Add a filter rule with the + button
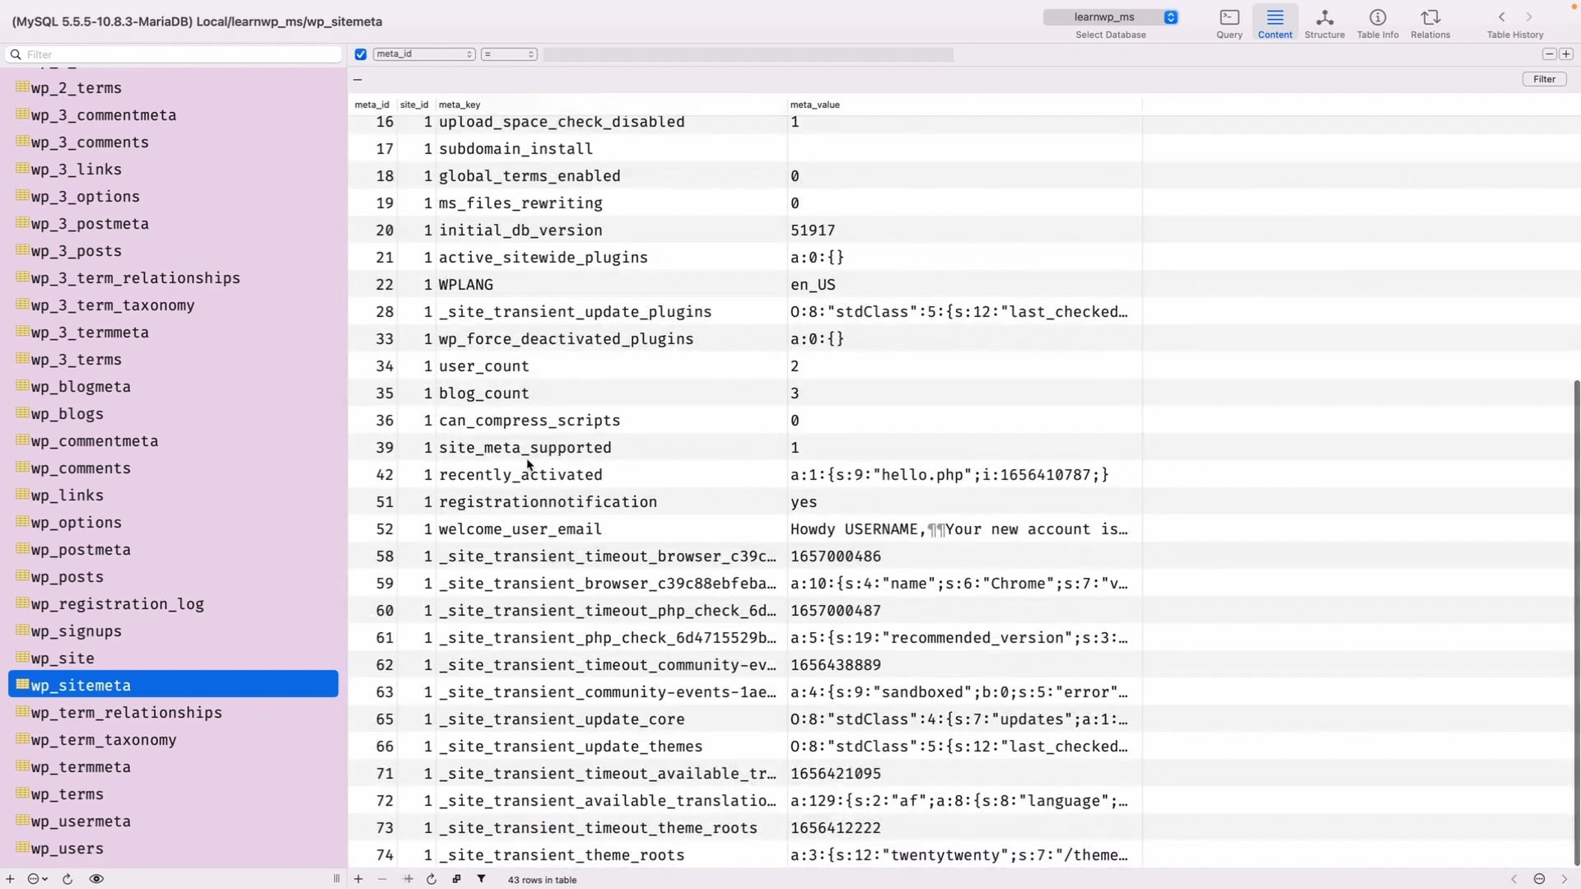The image size is (1581, 889). [1568, 54]
